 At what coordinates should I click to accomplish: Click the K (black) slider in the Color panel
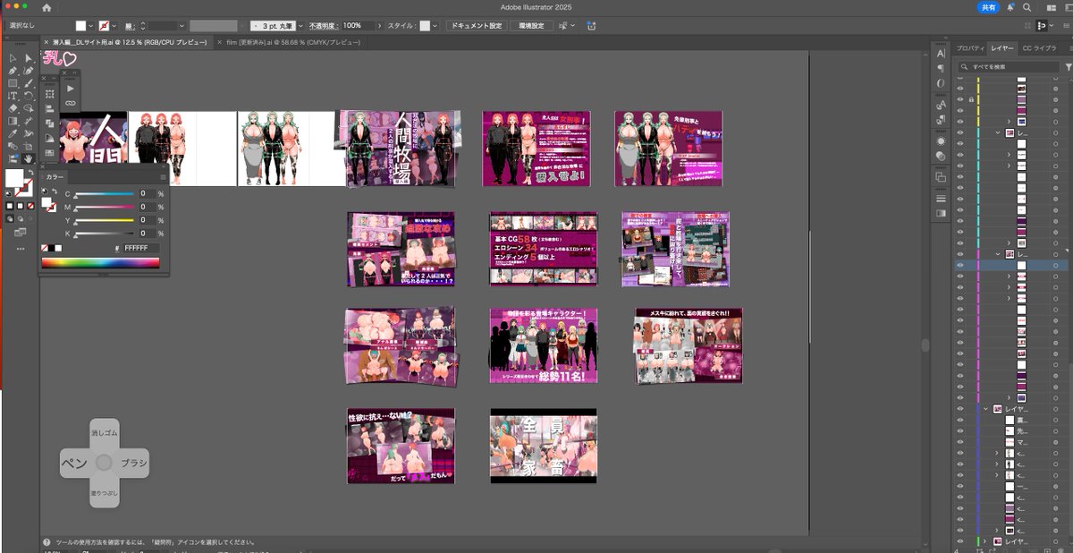tap(104, 234)
